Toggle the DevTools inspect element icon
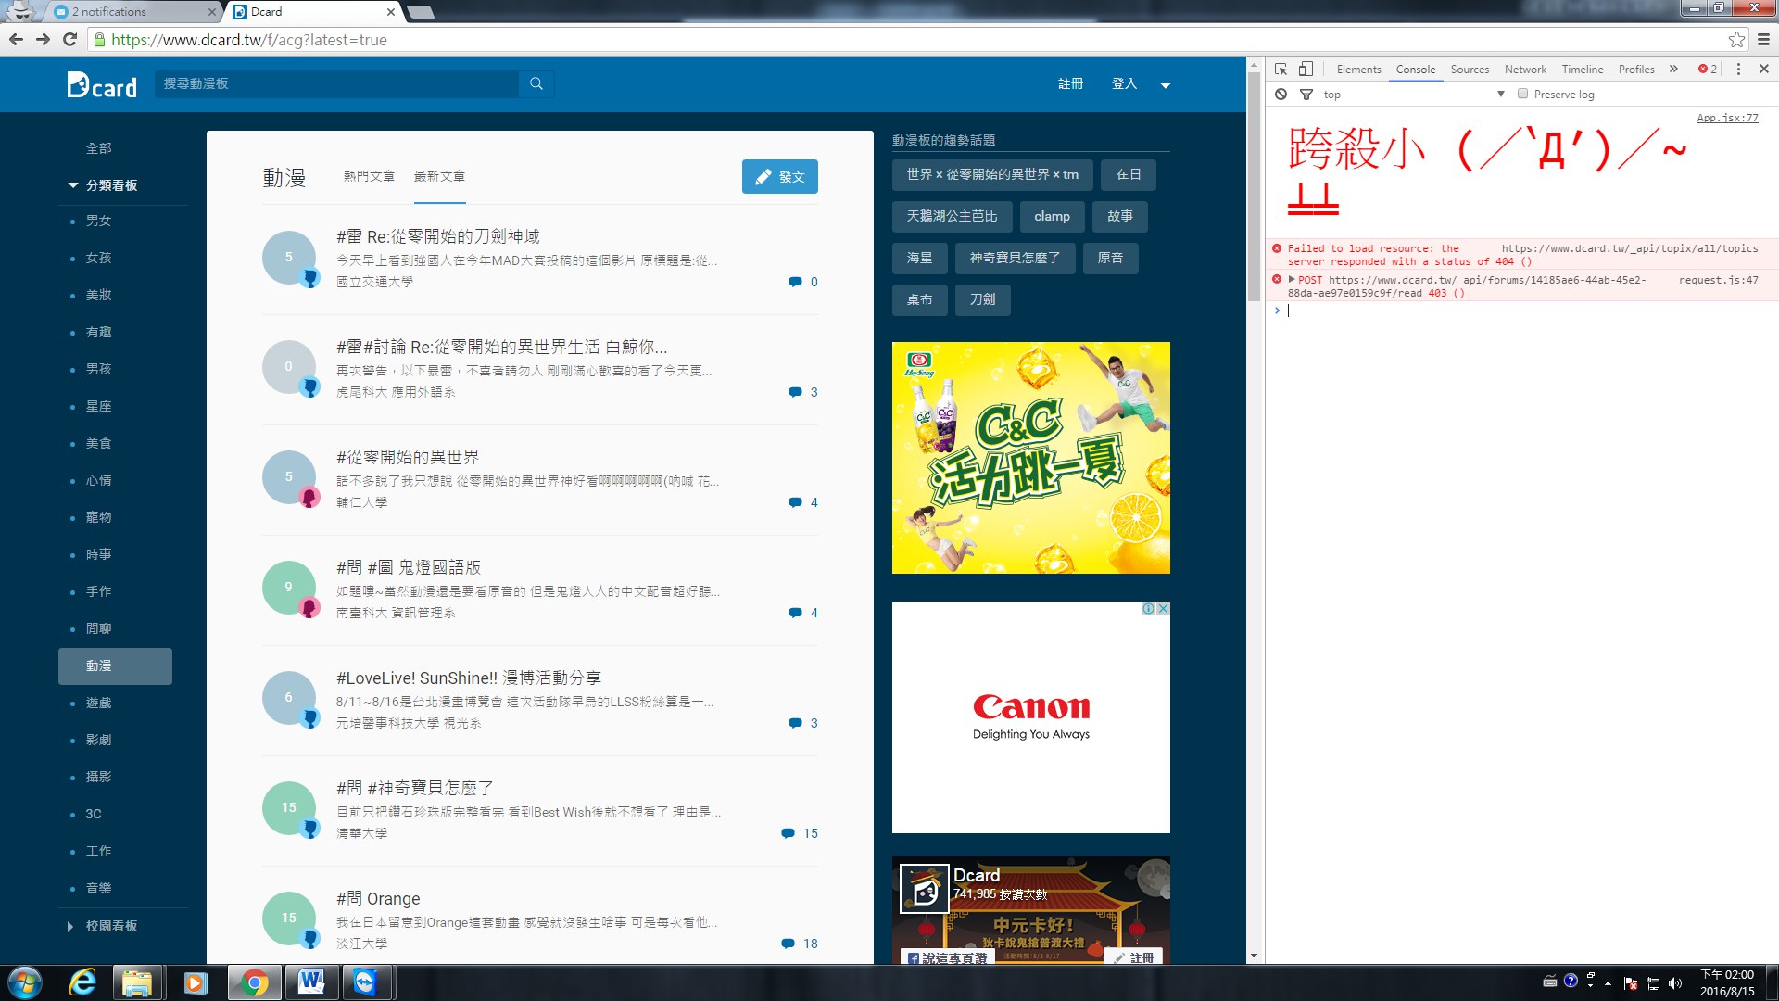This screenshot has width=1779, height=1001. click(x=1281, y=70)
